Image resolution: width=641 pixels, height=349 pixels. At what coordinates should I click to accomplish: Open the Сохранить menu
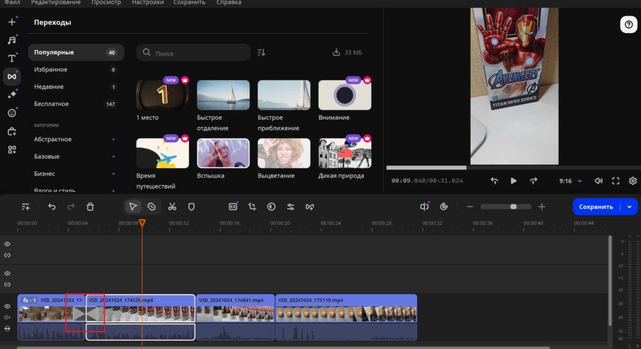point(189,3)
